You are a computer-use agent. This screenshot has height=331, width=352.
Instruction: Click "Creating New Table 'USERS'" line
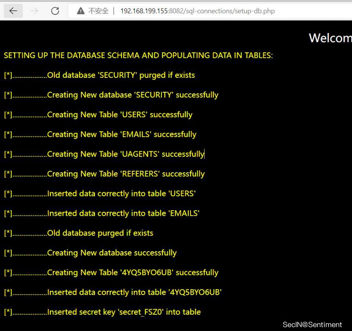[x=119, y=115]
